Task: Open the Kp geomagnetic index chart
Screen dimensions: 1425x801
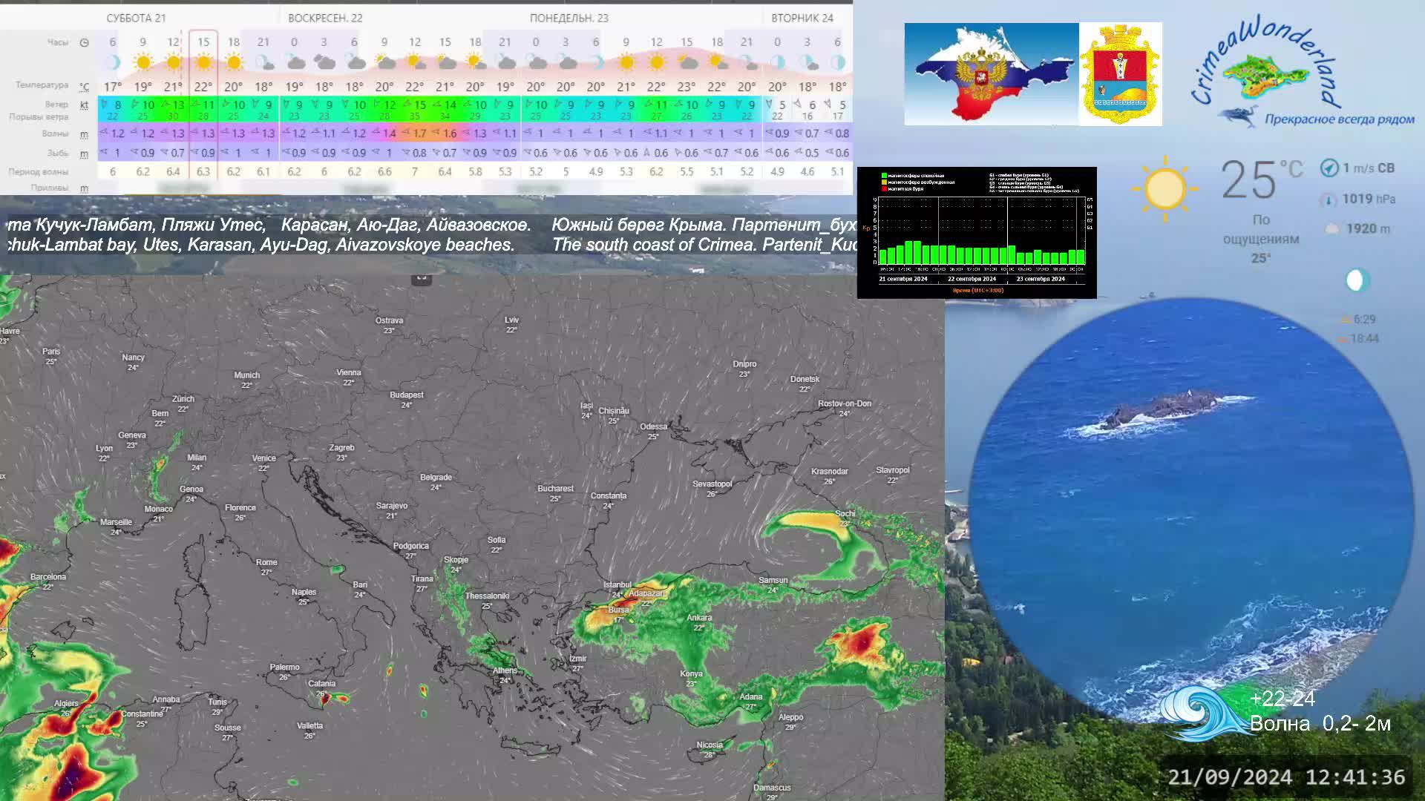Action: (x=977, y=233)
